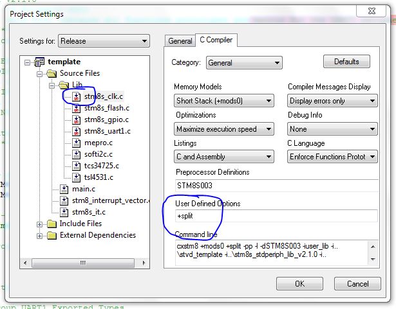Click tree horizontal scrollbar right arrow

click(x=144, y=263)
